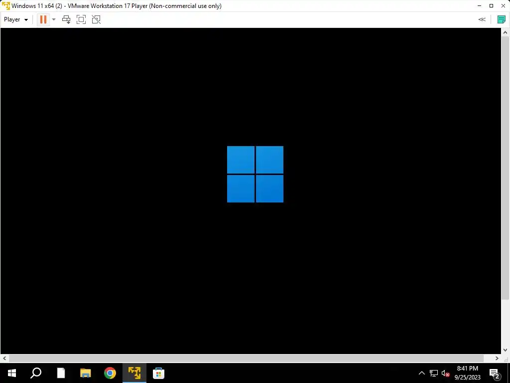Open Microsoft Store from taskbar
This screenshot has height=383, width=510.
point(159,373)
